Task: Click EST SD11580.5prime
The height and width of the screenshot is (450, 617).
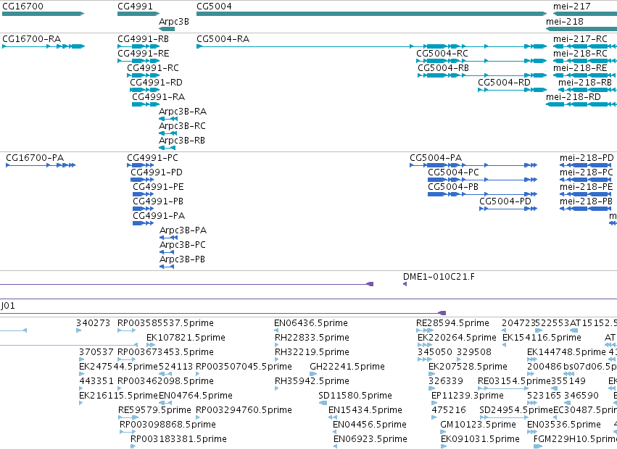Action: [x=323, y=403]
